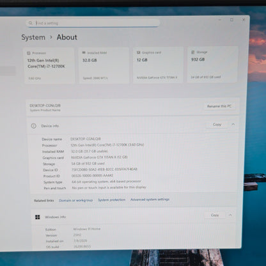
Task: Select the highlighted sidebar item
Action: 8,71
